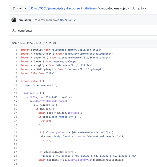The width and height of the screenshot is (157, 167).
Task: Click the green commit status checkmark
Action: [75, 20]
